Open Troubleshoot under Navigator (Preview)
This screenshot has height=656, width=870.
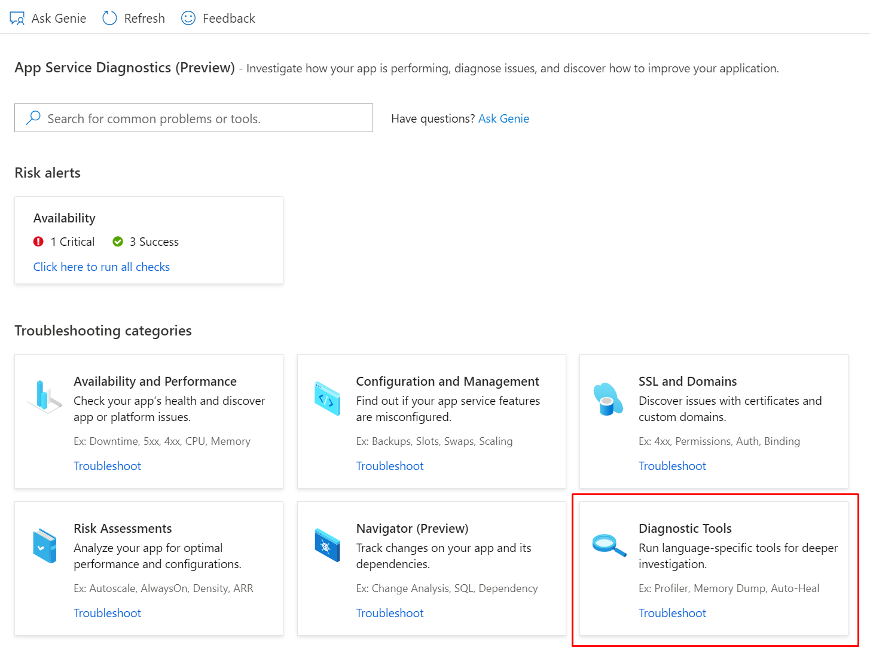390,613
